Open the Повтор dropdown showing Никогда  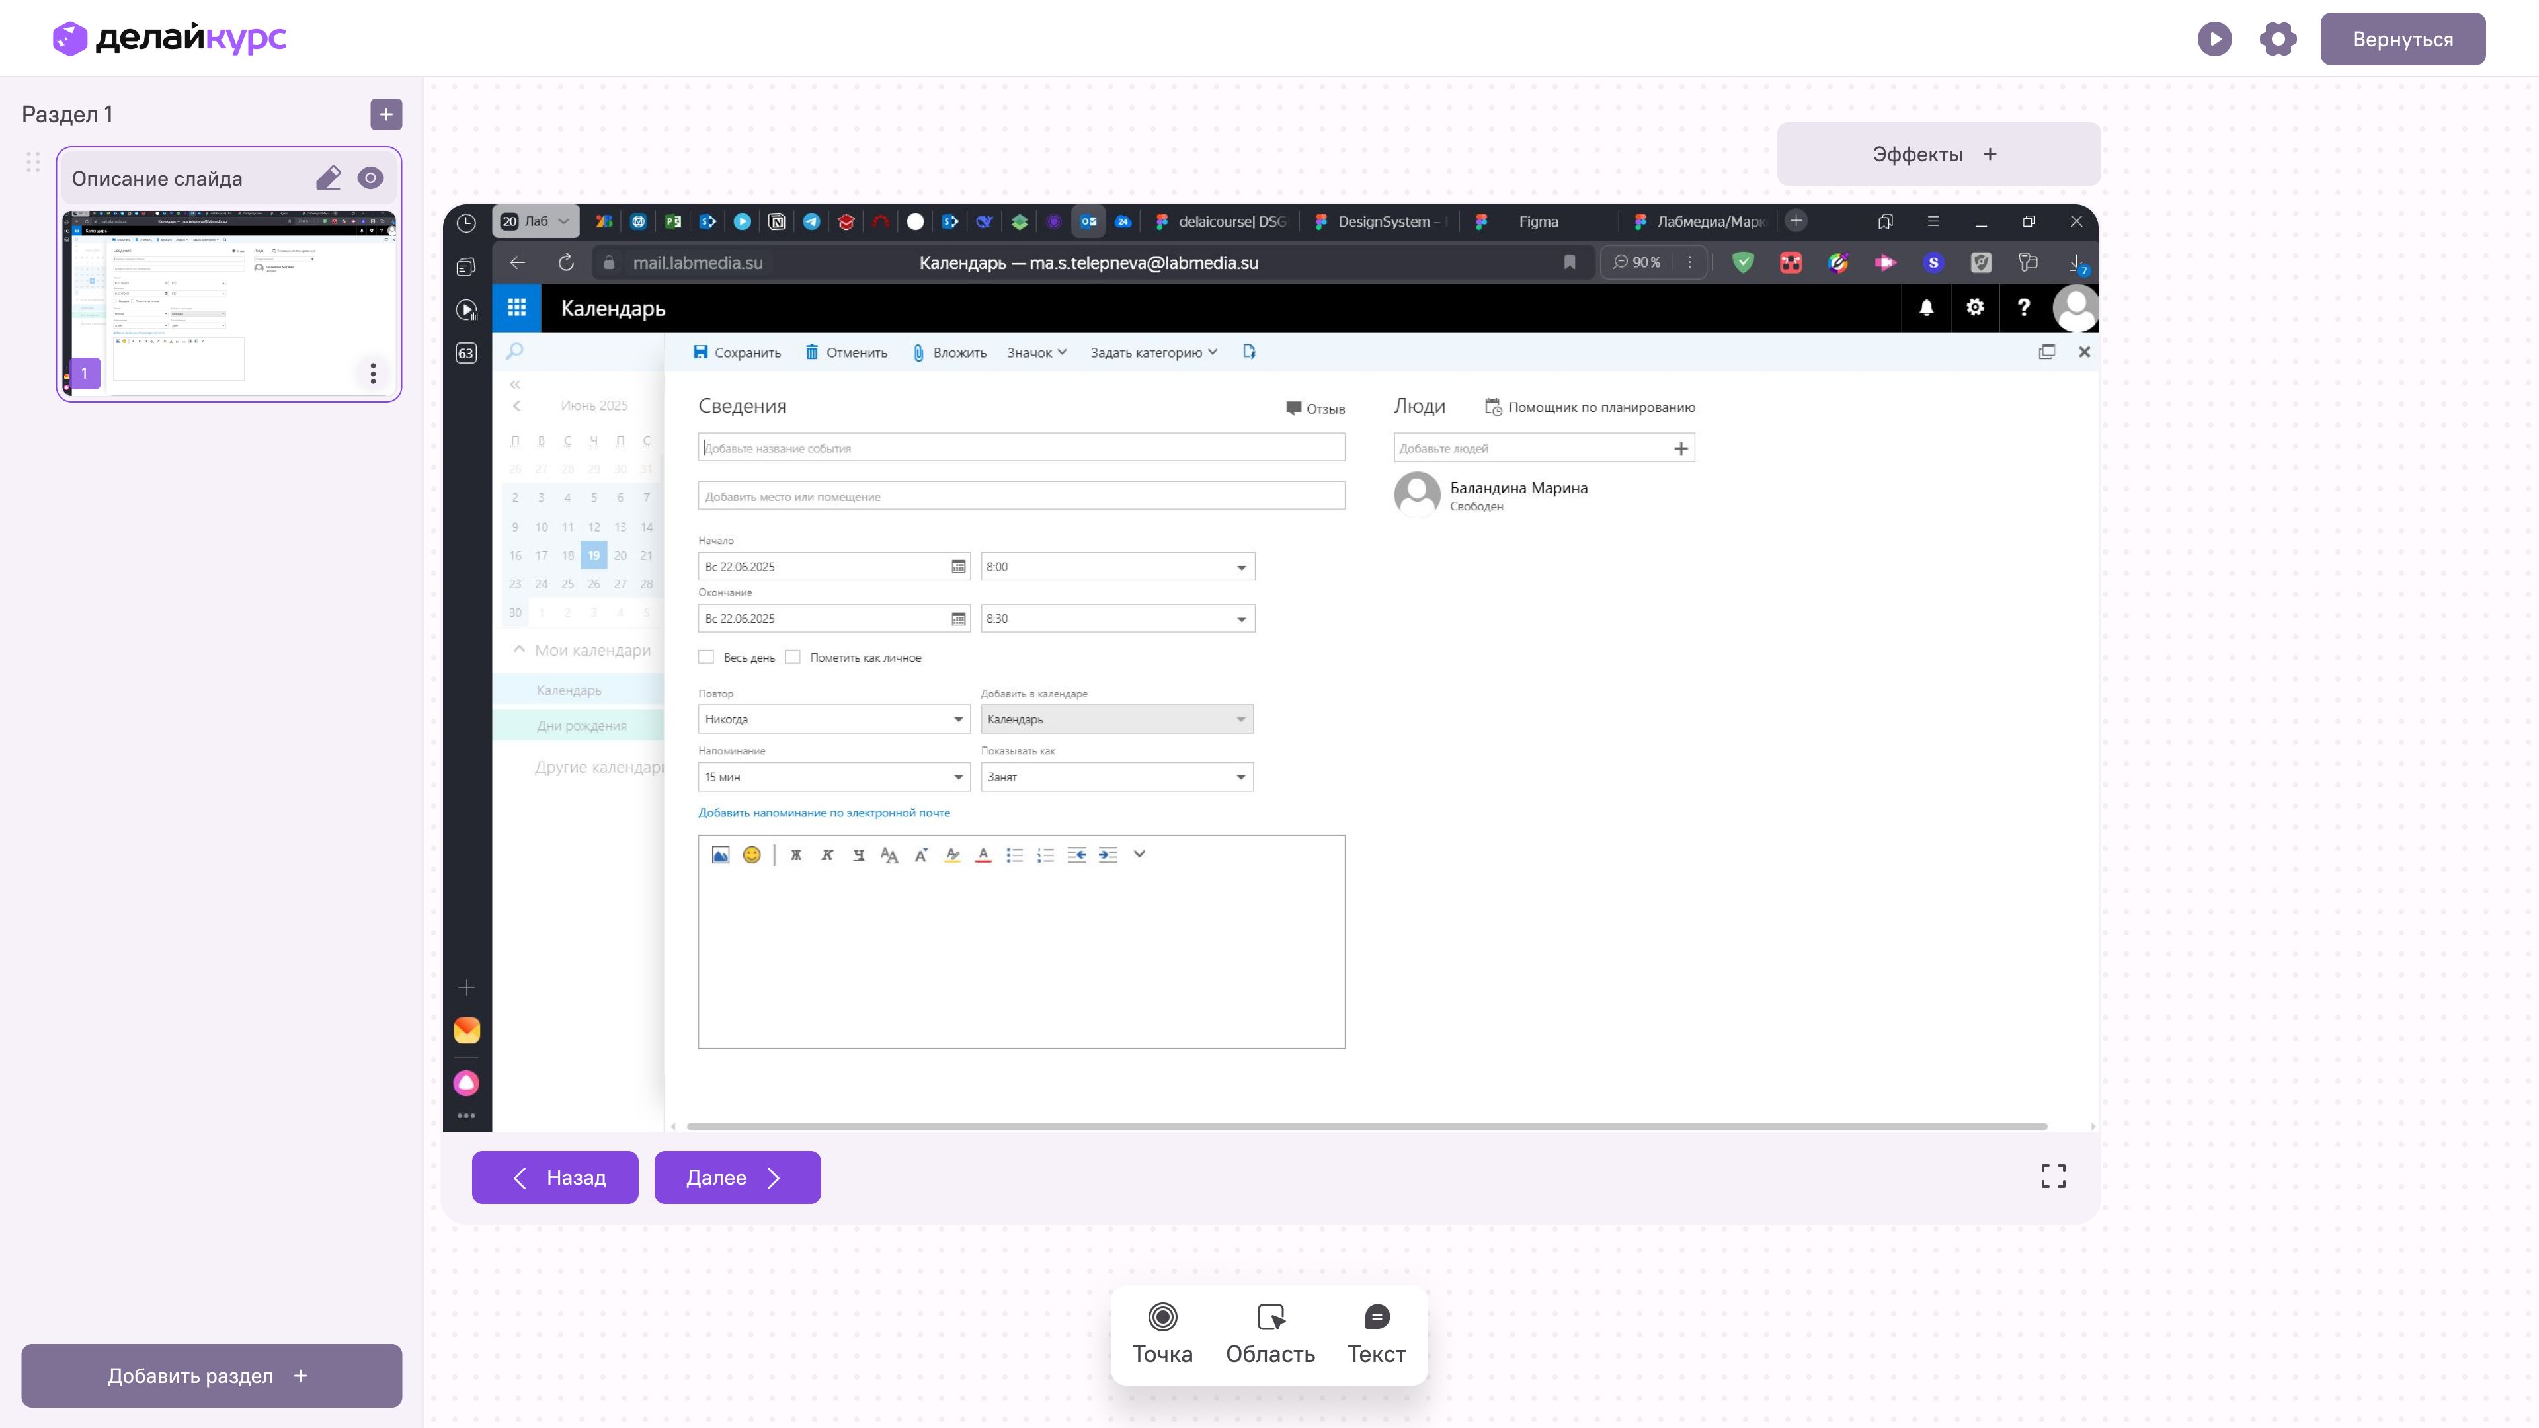(x=833, y=719)
